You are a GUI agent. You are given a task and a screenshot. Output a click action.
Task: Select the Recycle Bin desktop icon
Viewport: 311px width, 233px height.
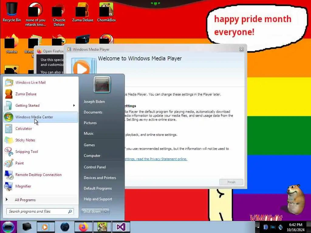(x=12, y=12)
